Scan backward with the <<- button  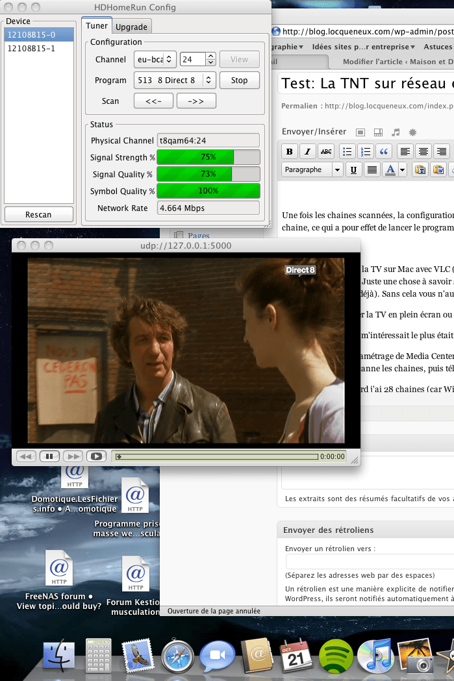(153, 101)
